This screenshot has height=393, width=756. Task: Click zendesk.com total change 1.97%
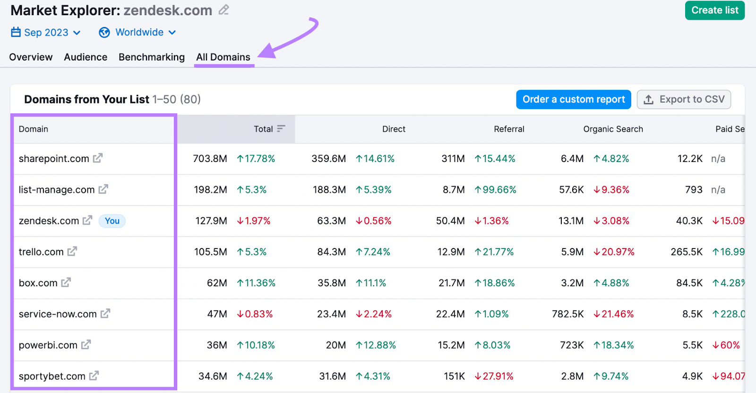tap(254, 221)
